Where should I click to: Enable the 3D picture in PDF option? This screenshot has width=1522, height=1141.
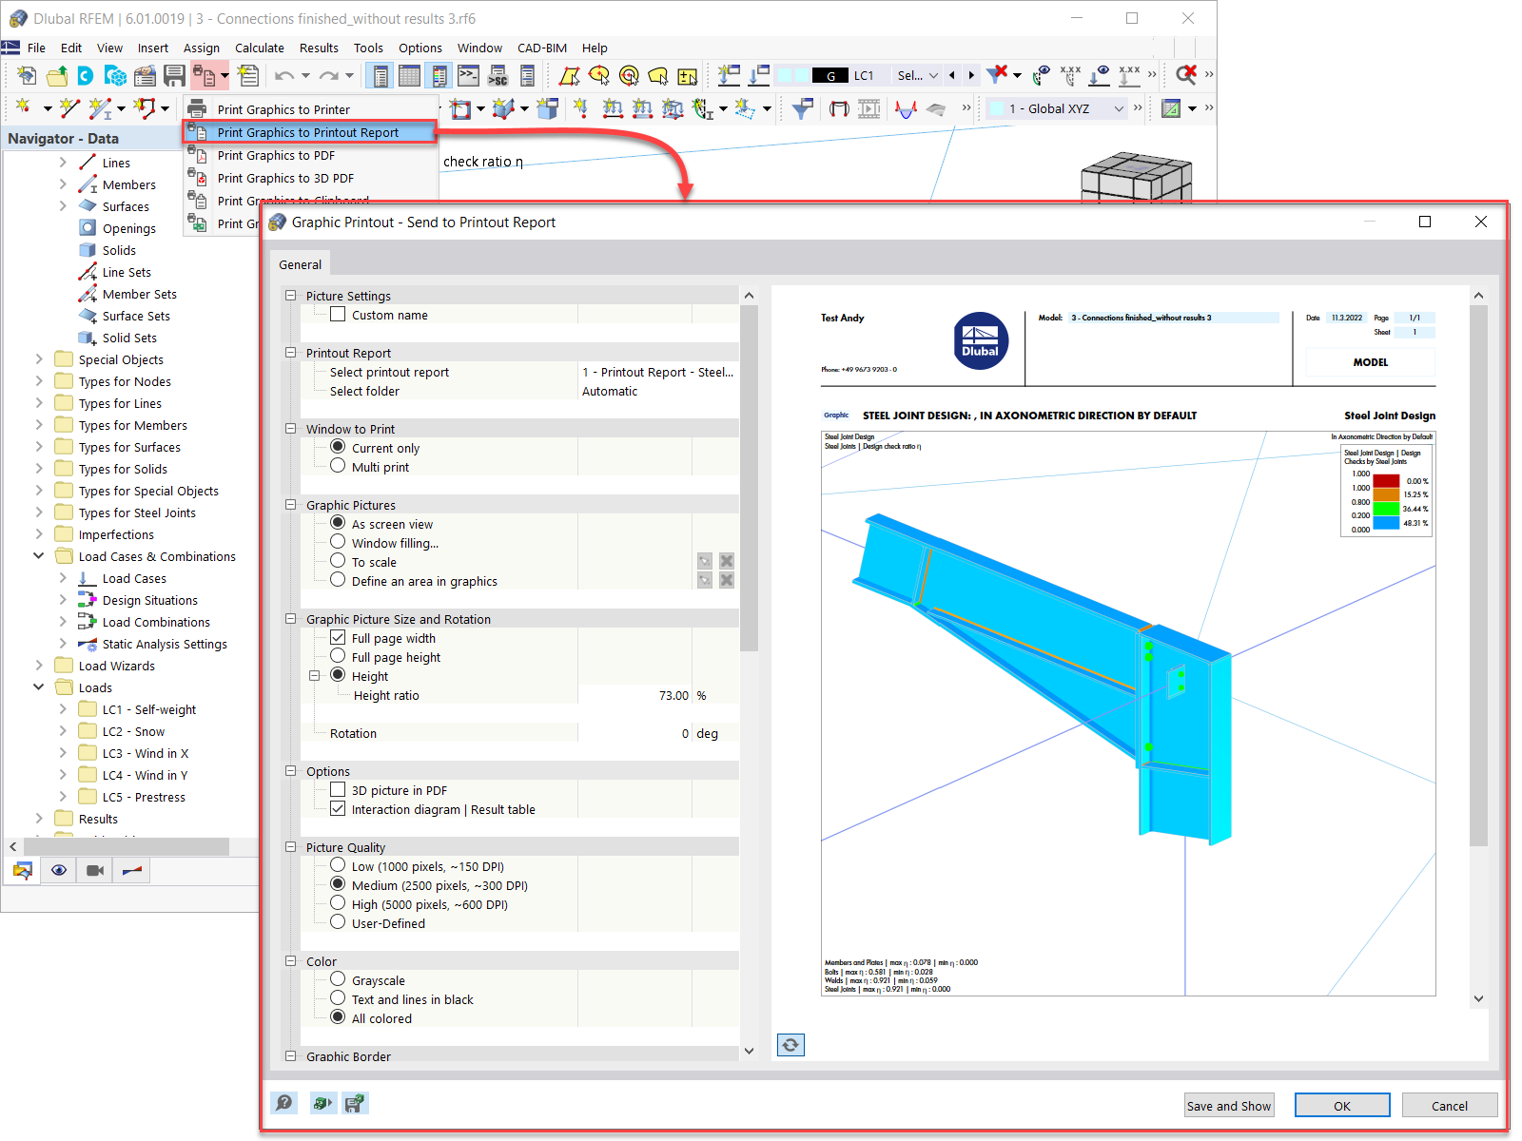point(338,789)
